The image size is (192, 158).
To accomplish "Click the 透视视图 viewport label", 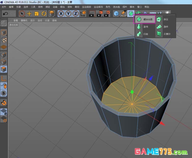I will click(14, 25).
